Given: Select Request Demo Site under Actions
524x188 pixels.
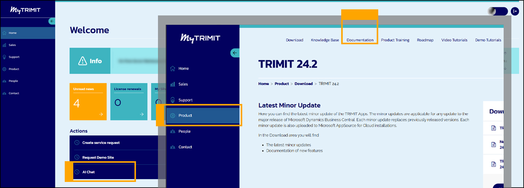Looking at the screenshot, I should 98,157.
